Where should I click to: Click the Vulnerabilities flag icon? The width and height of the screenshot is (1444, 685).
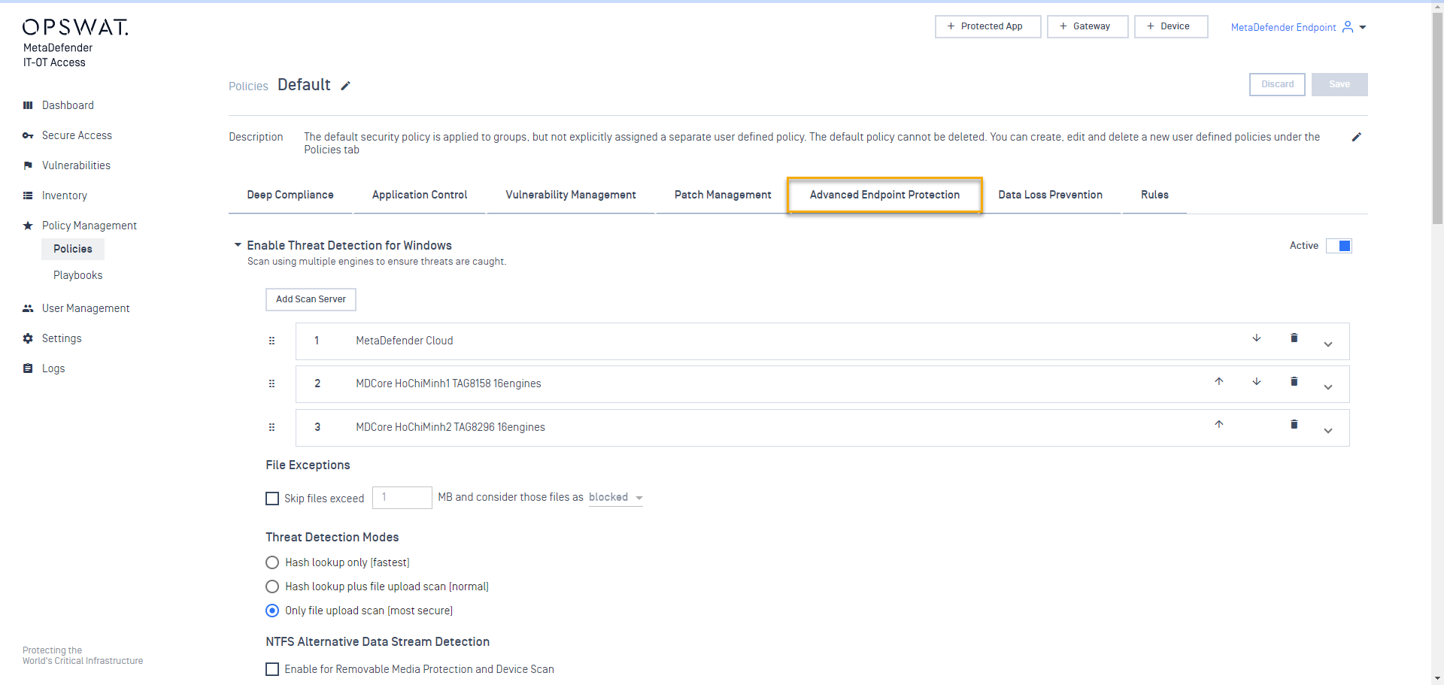[x=28, y=165]
